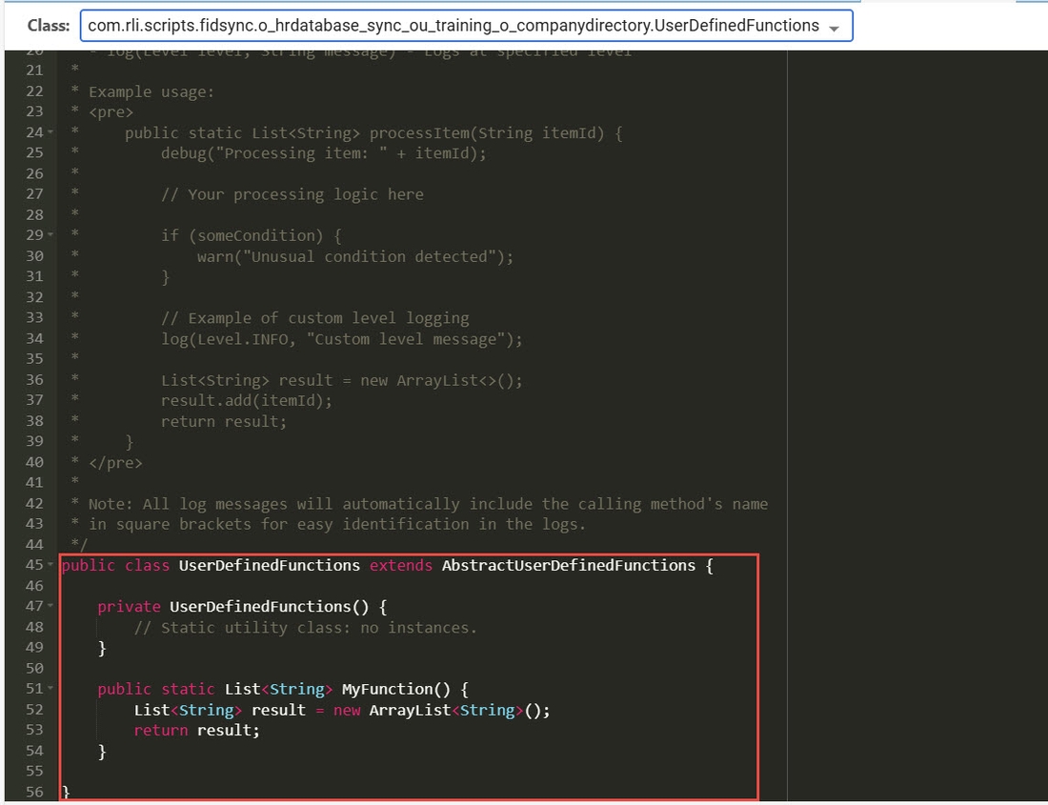The image size is (1048, 805).
Task: Click line number 56 in gutter
Action: coord(34,792)
